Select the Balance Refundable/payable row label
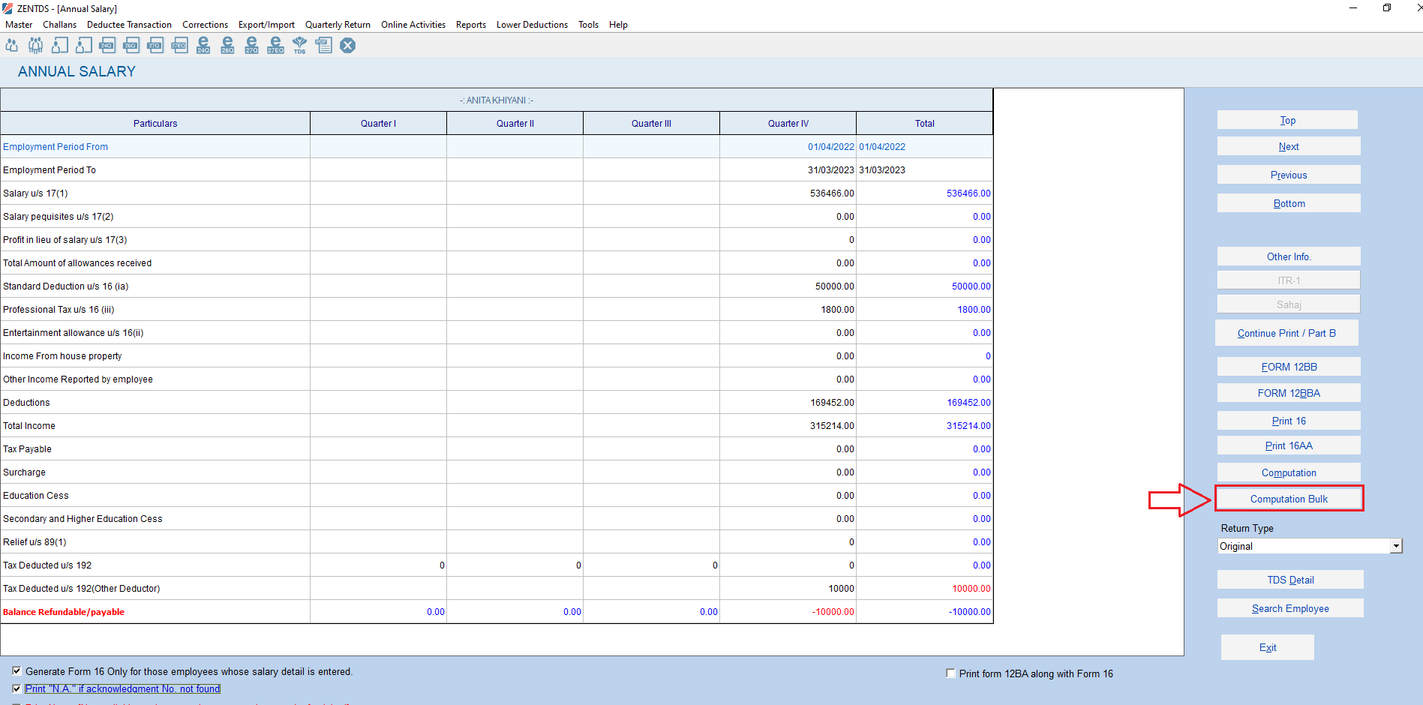 [x=64, y=612]
